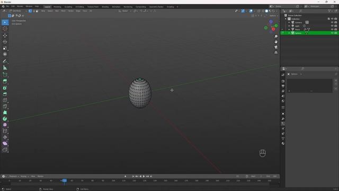Click the pan view hand icon
This screenshot has height=191, width=339.
(x=276, y=42)
